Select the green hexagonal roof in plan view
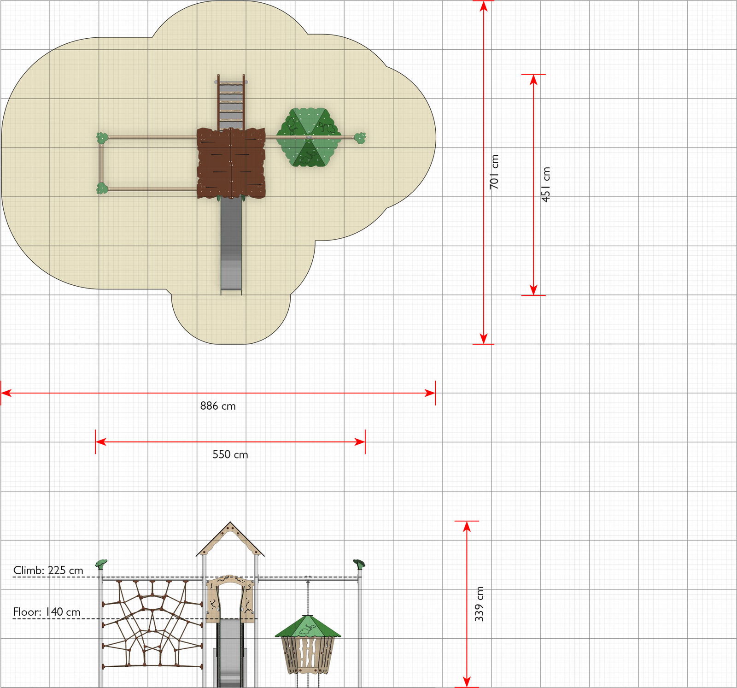 click(x=309, y=137)
